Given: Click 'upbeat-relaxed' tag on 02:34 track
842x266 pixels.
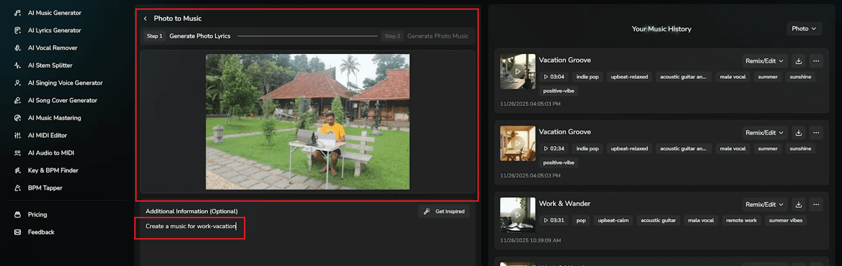Looking at the screenshot, I should pyautogui.click(x=629, y=149).
